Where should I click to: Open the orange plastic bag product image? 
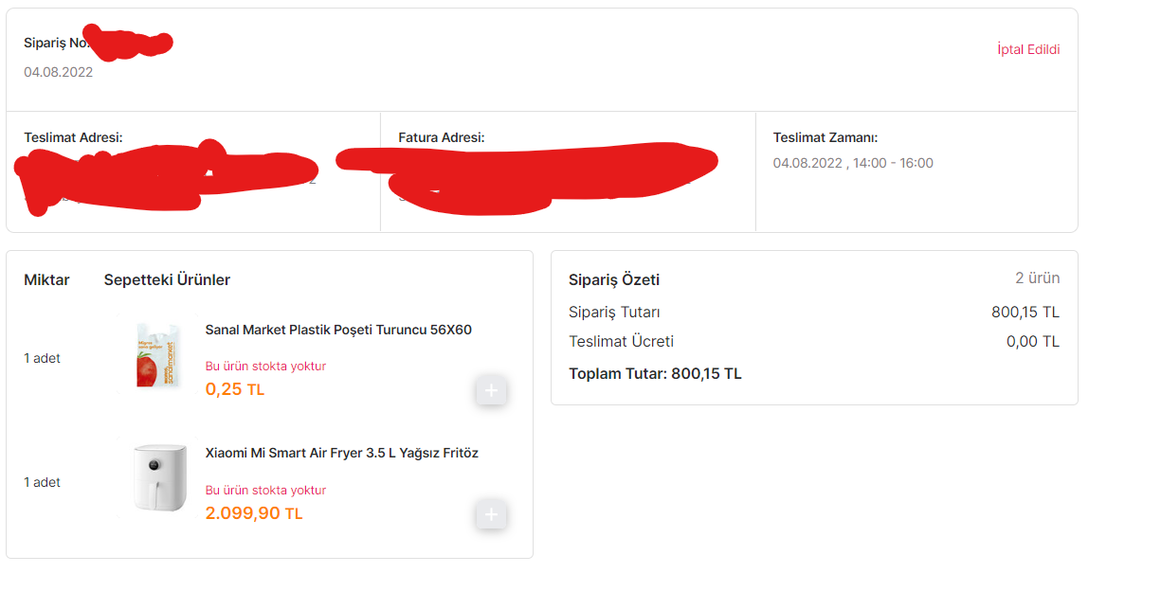click(x=158, y=356)
